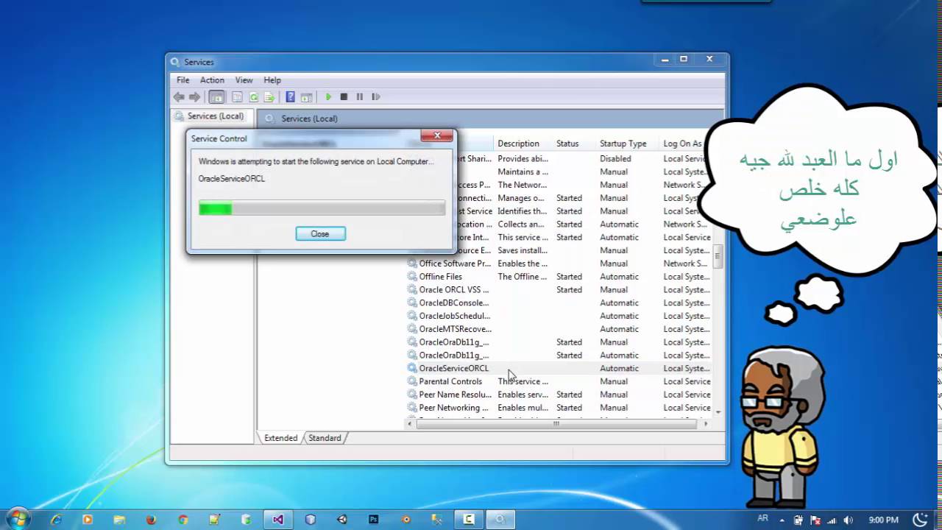This screenshot has height=530, width=942.
Task: Click the scroll-down arrow of services list
Action: (x=718, y=412)
